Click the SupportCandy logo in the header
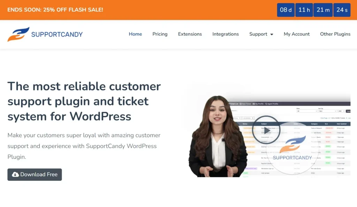The image size is (357, 207). [45, 34]
